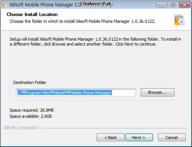Click the Setup will install instruction paragraph
The image size is (192, 147).
[95, 42]
